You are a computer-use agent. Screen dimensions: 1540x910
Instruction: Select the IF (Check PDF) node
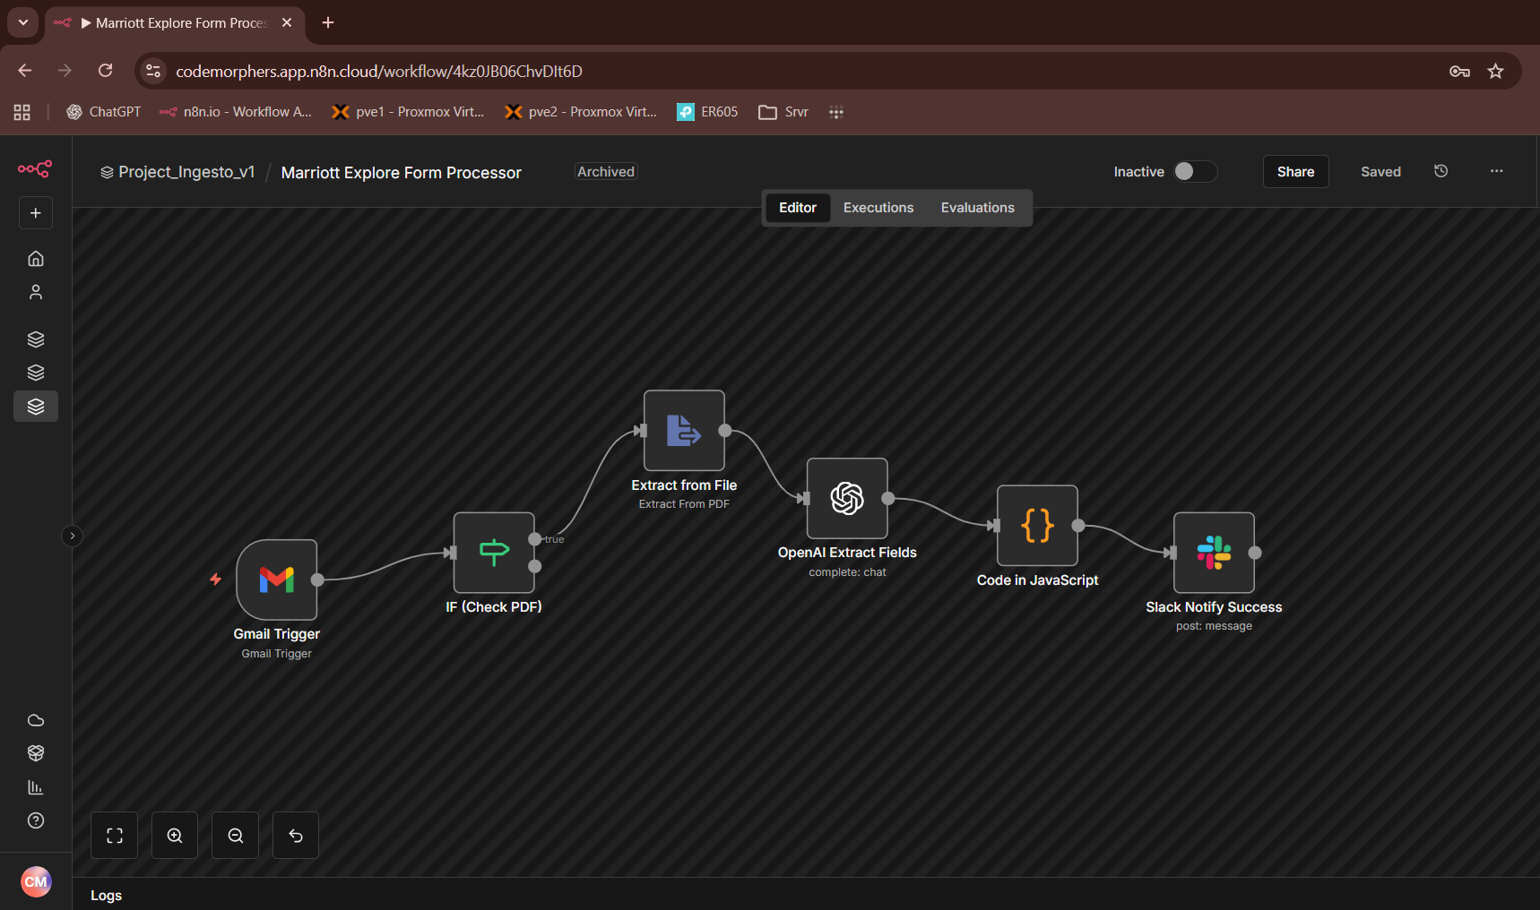point(494,553)
